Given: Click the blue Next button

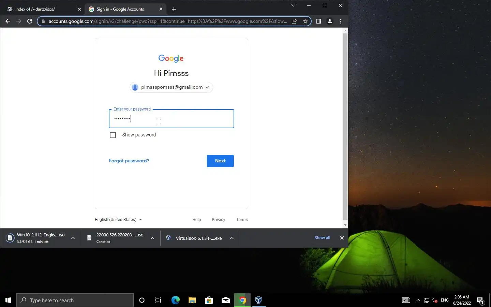Looking at the screenshot, I should [x=220, y=161].
